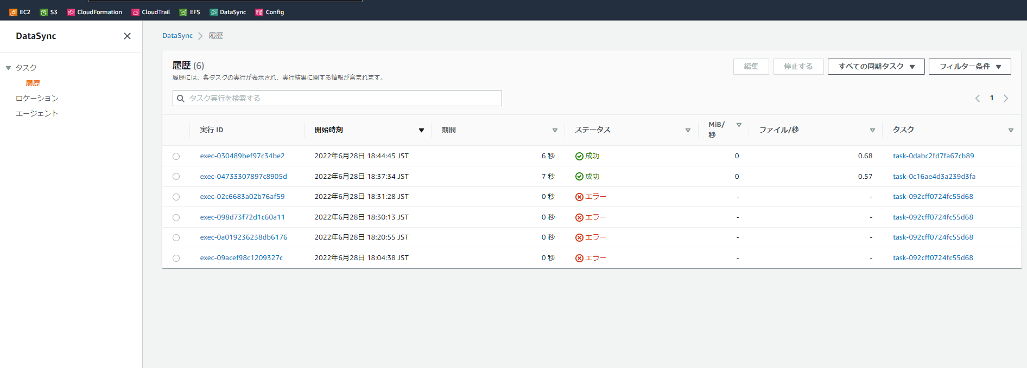Select radio button for exec-0a019236238db6176
Screen dimensions: 1027x368
pos(176,237)
